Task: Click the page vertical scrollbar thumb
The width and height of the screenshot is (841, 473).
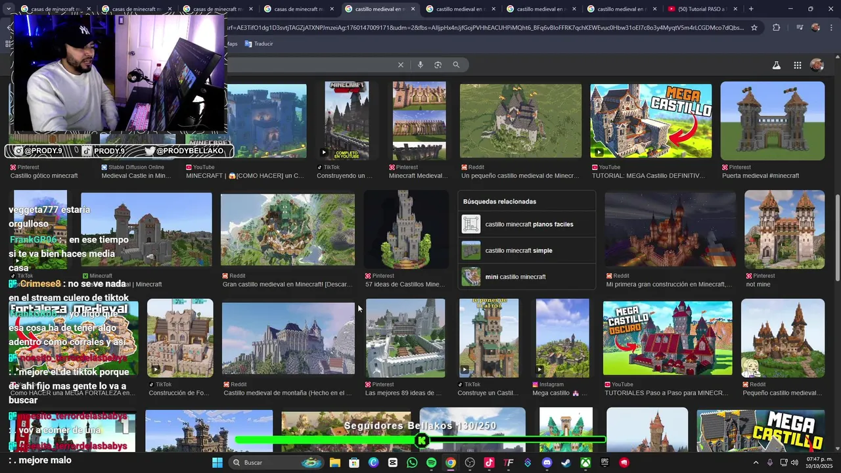Action: (x=837, y=237)
